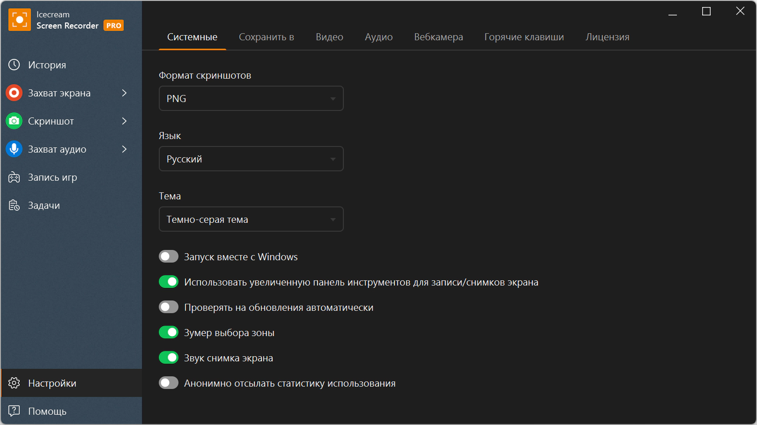The width and height of the screenshot is (757, 425).
Task: Open the Язык dropdown showing Русский
Action: (x=251, y=159)
